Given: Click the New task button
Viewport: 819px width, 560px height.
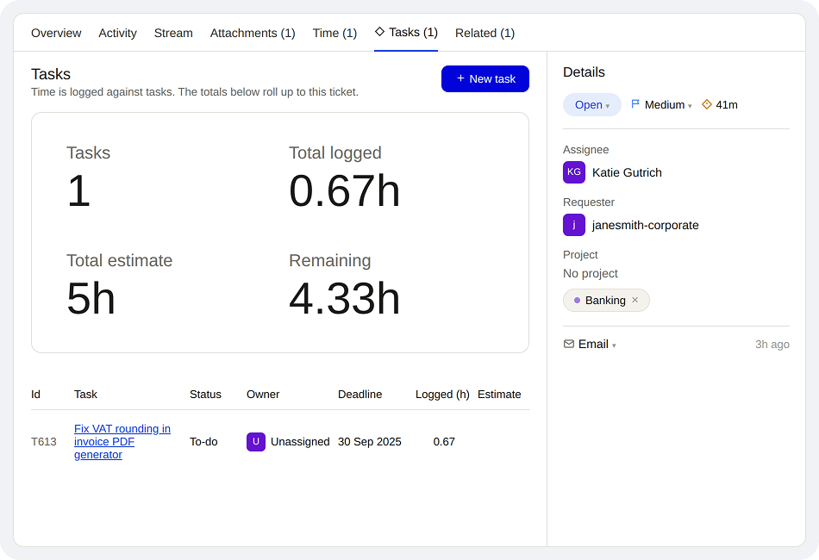Looking at the screenshot, I should [485, 78].
